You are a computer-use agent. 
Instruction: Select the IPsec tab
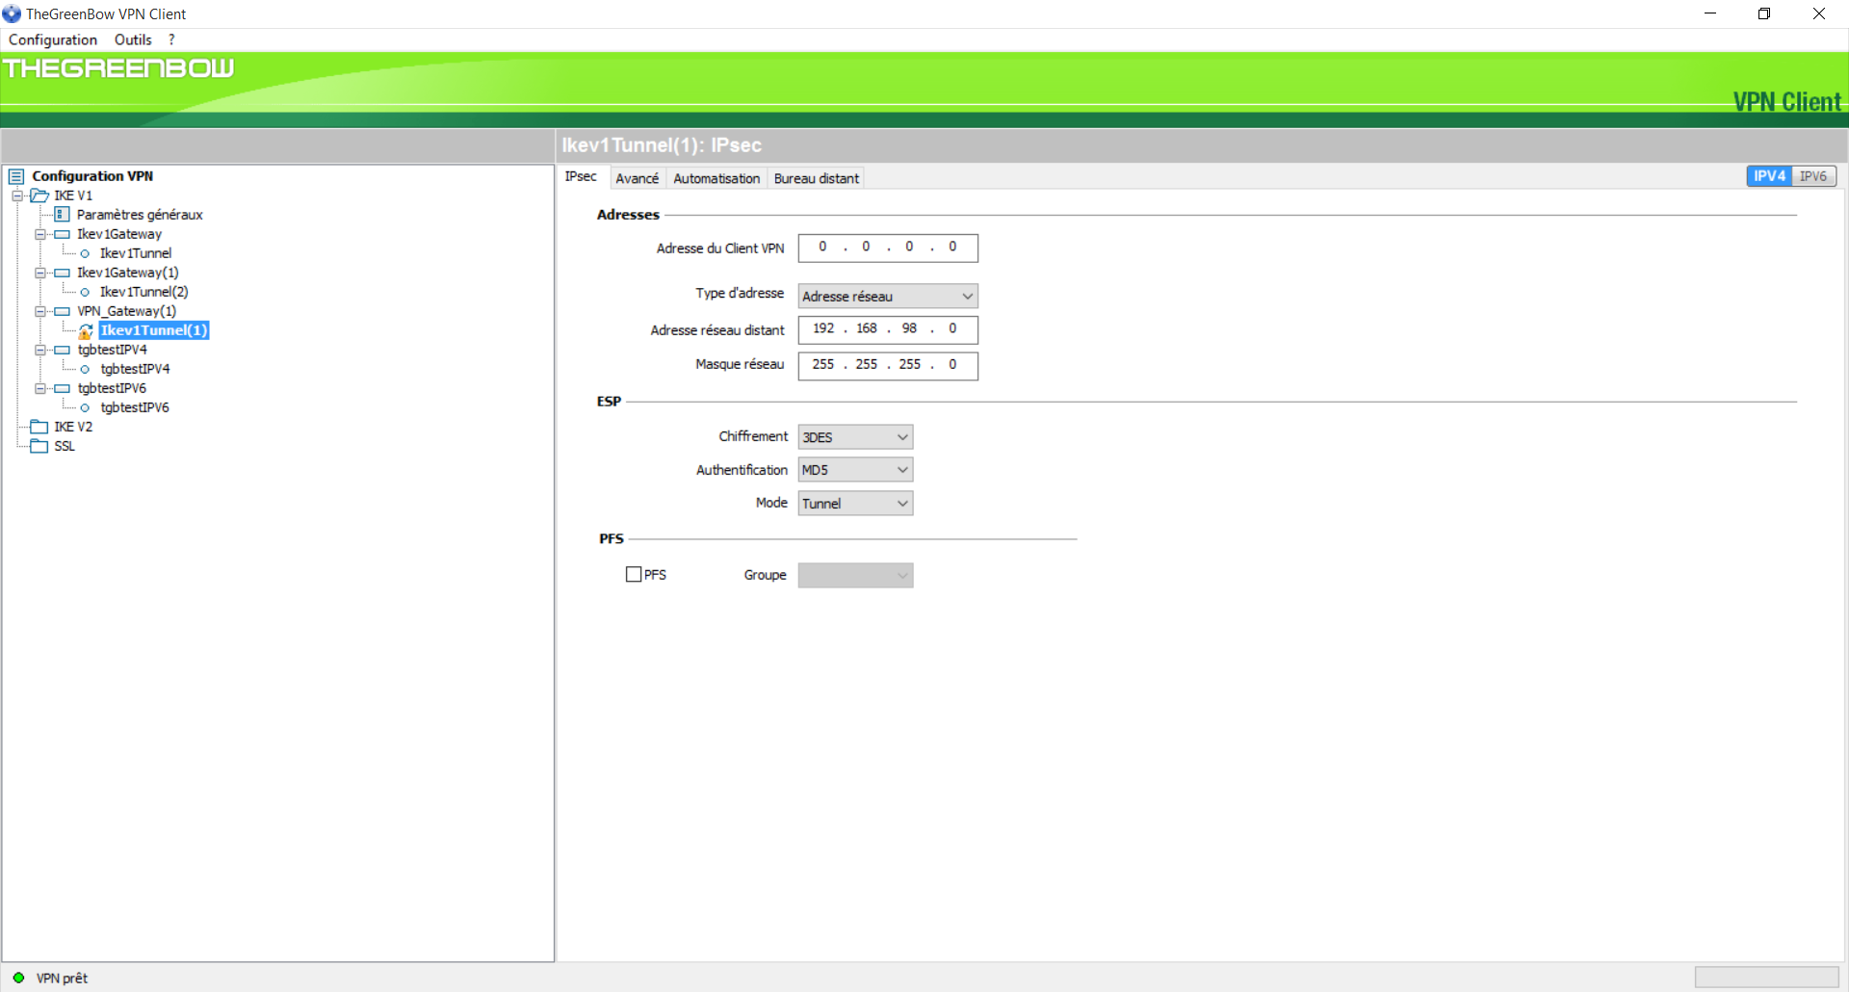pyautogui.click(x=581, y=176)
